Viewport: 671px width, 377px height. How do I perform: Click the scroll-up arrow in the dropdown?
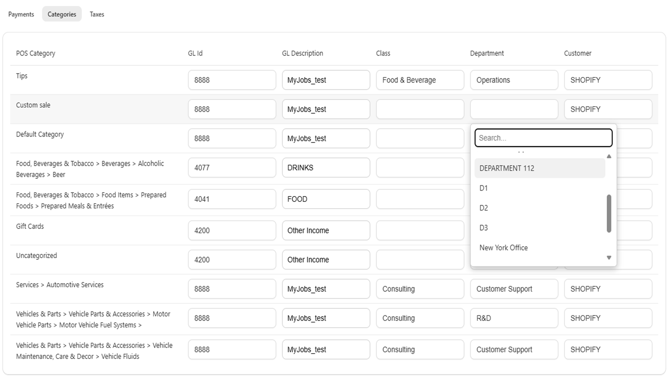(609, 156)
